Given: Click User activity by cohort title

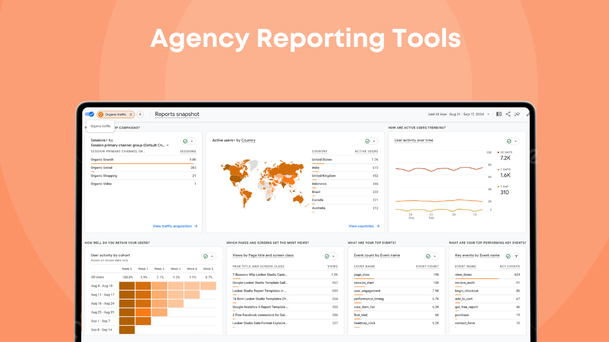Looking at the screenshot, I should 109,255.
